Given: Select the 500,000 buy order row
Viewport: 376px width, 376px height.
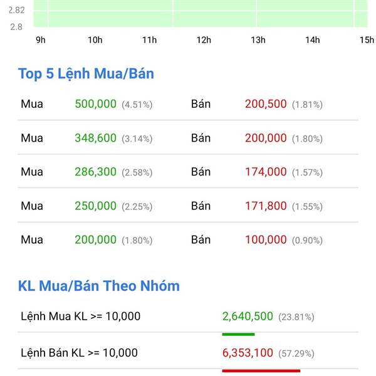Looking at the screenshot, I should pos(188,104).
